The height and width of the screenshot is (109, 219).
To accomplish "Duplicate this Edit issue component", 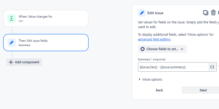I will (206, 13).
